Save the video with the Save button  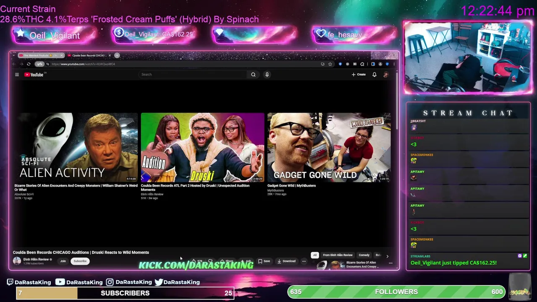(264, 261)
